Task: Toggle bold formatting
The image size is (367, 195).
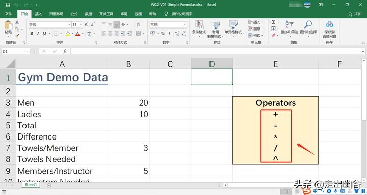Action: (32, 34)
